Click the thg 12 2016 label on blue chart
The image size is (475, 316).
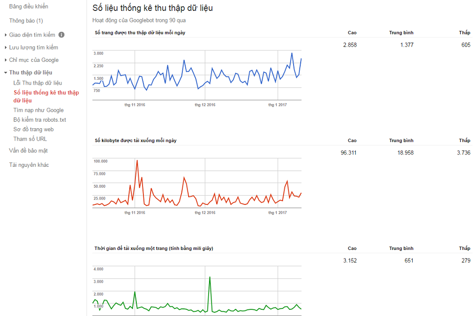[x=205, y=105]
